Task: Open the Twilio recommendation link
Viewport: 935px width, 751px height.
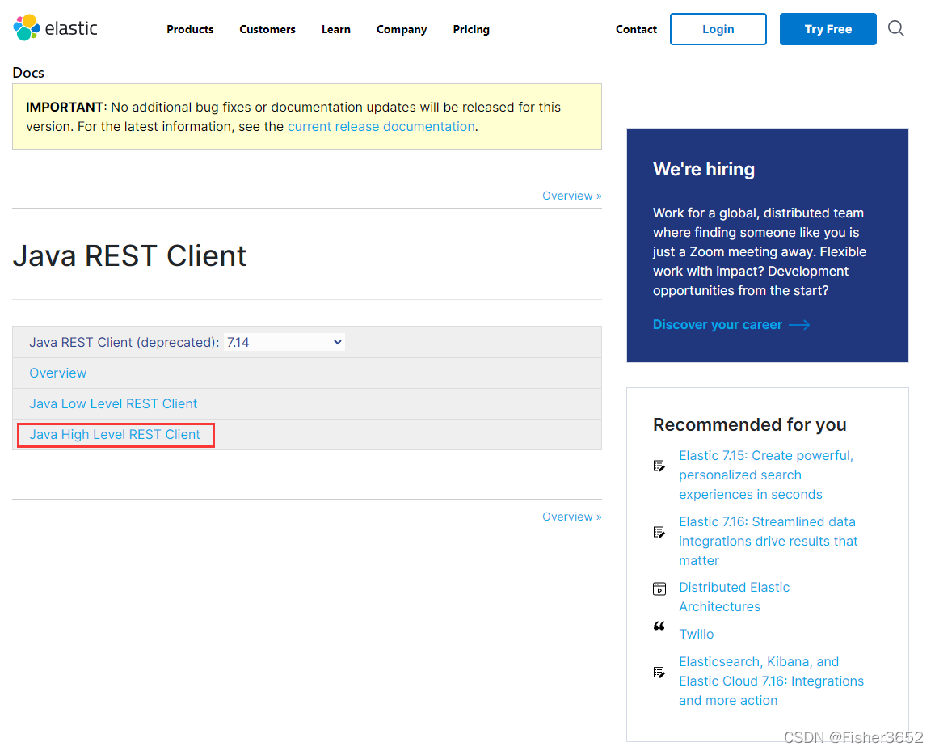Action: [696, 634]
